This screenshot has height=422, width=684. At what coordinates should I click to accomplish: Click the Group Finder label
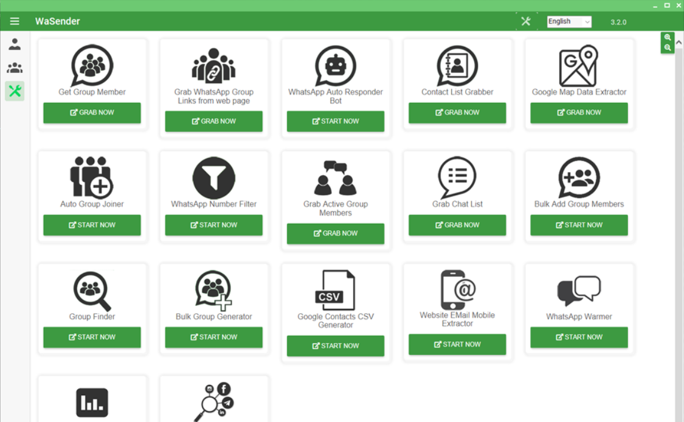(92, 317)
